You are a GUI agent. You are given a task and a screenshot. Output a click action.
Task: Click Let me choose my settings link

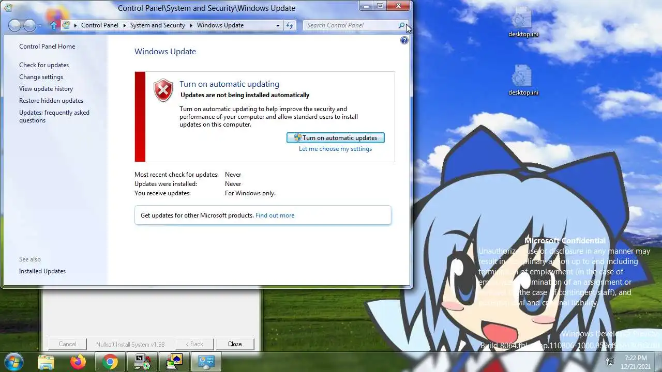point(335,149)
